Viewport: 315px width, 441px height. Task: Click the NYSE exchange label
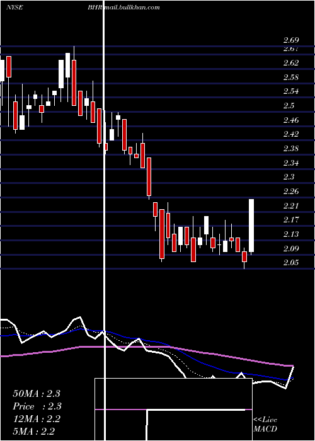14,8
